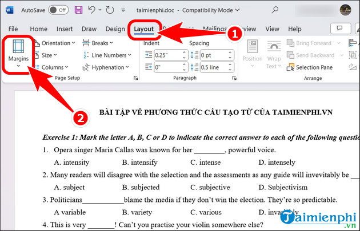Select the Layout tab

(x=144, y=29)
